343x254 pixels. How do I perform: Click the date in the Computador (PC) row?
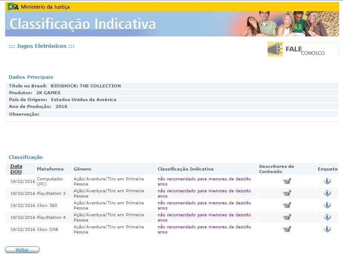pyautogui.click(x=23, y=181)
